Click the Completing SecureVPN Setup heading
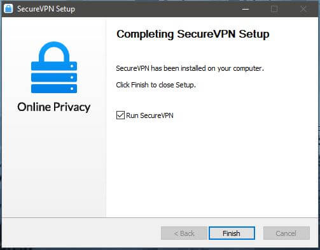The height and width of the screenshot is (250, 320). click(x=193, y=34)
